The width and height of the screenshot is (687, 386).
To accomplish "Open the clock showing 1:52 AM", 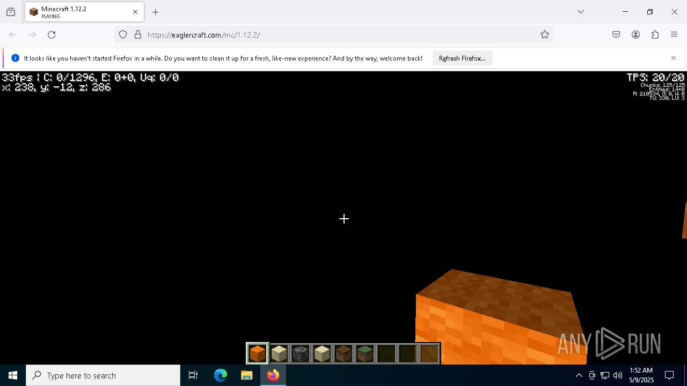I will pyautogui.click(x=641, y=375).
